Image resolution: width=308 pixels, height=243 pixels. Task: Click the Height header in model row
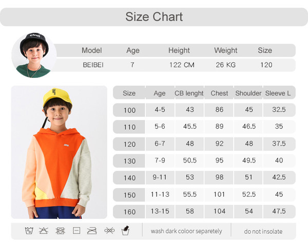coord(179,50)
